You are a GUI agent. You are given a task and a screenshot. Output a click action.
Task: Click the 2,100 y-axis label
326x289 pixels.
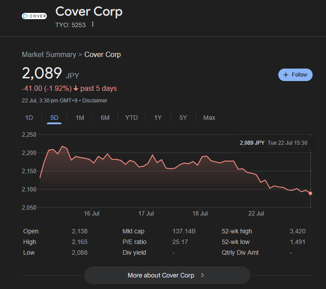29,189
